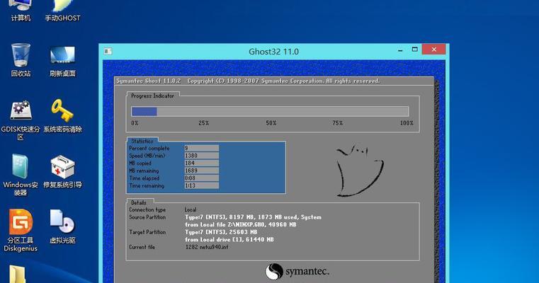
Task: Click the Symantec Ghost copyright header line
Action: pyautogui.click(x=248, y=81)
